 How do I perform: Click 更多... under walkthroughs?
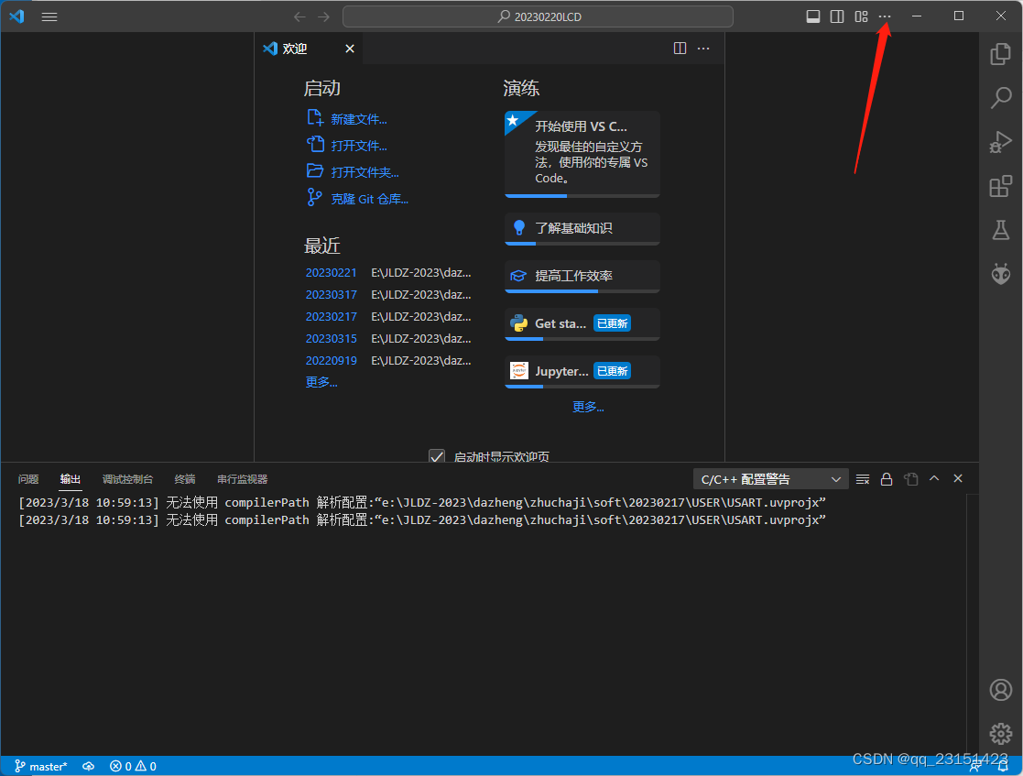(x=588, y=408)
